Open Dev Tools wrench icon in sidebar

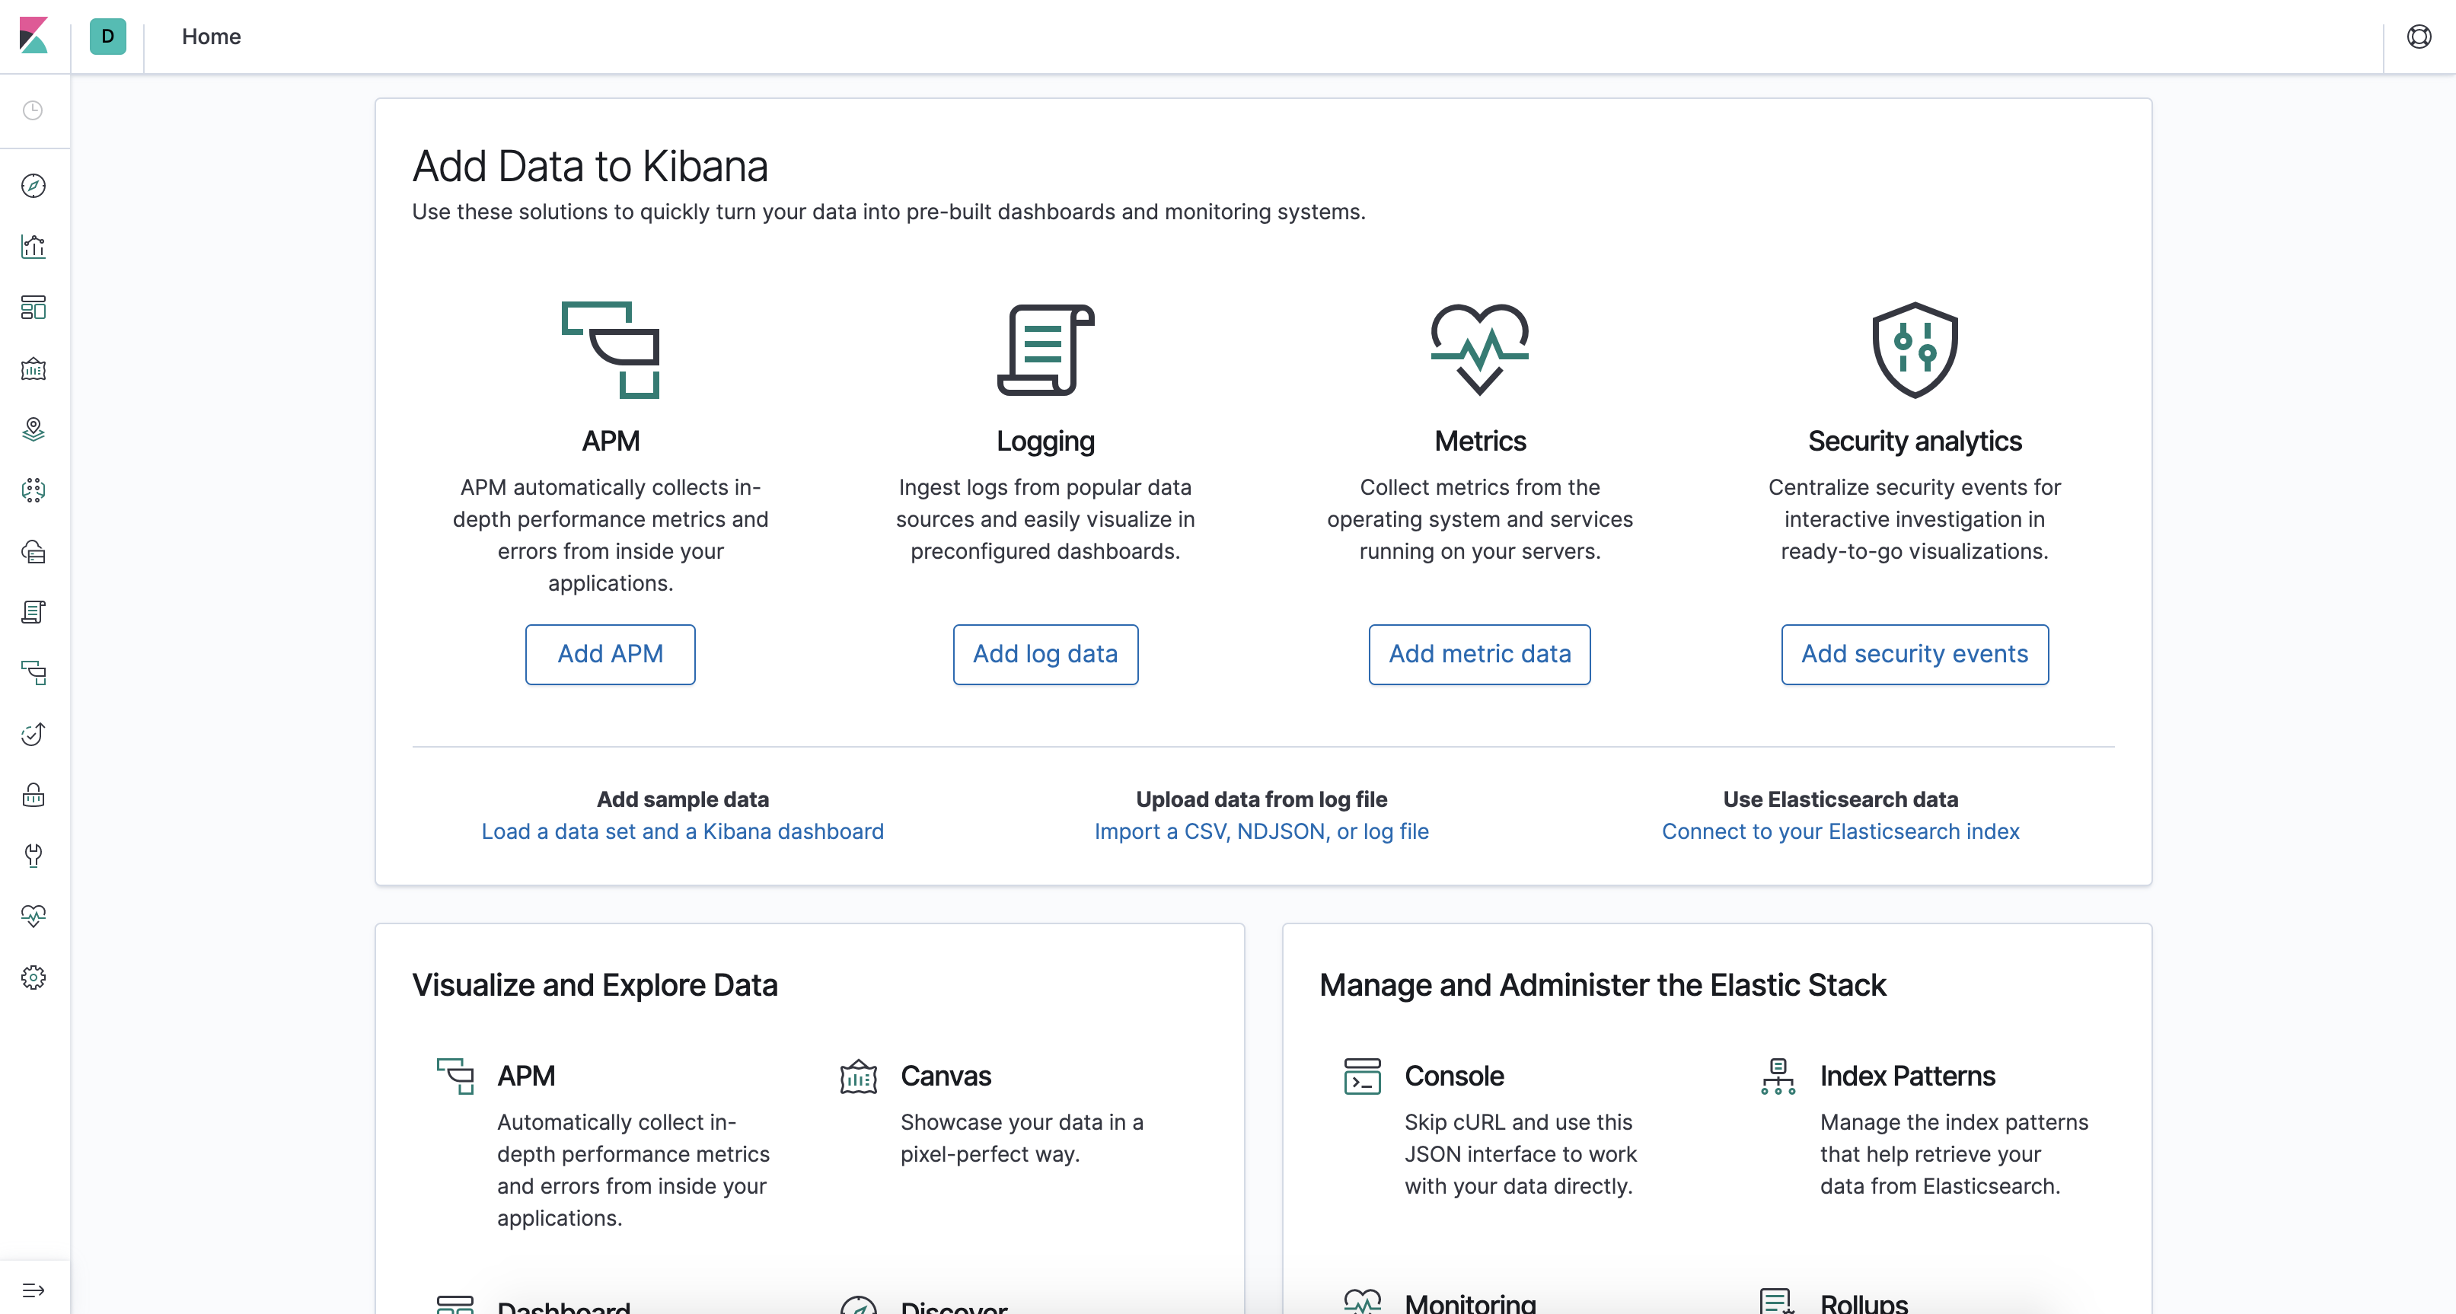coord(33,856)
